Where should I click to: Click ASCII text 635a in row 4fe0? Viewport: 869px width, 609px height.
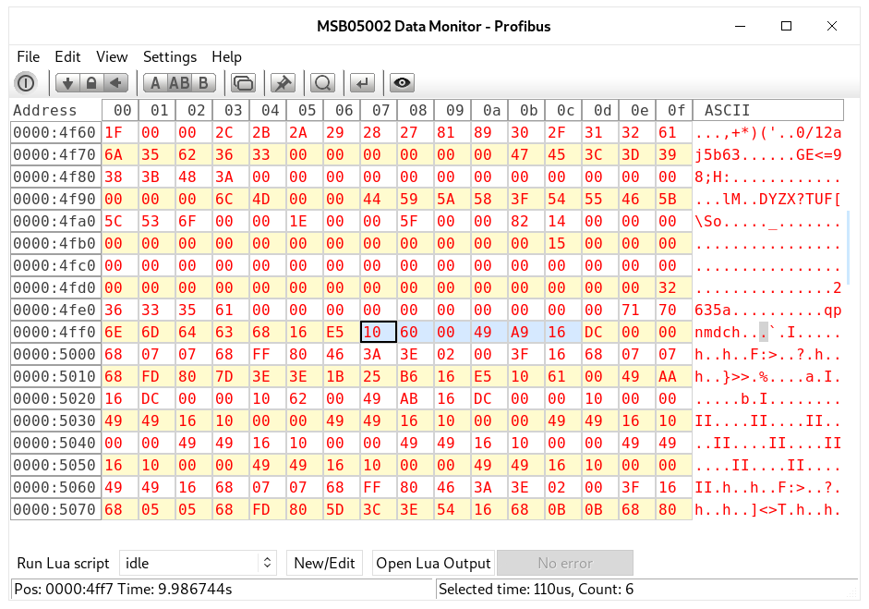coord(713,311)
